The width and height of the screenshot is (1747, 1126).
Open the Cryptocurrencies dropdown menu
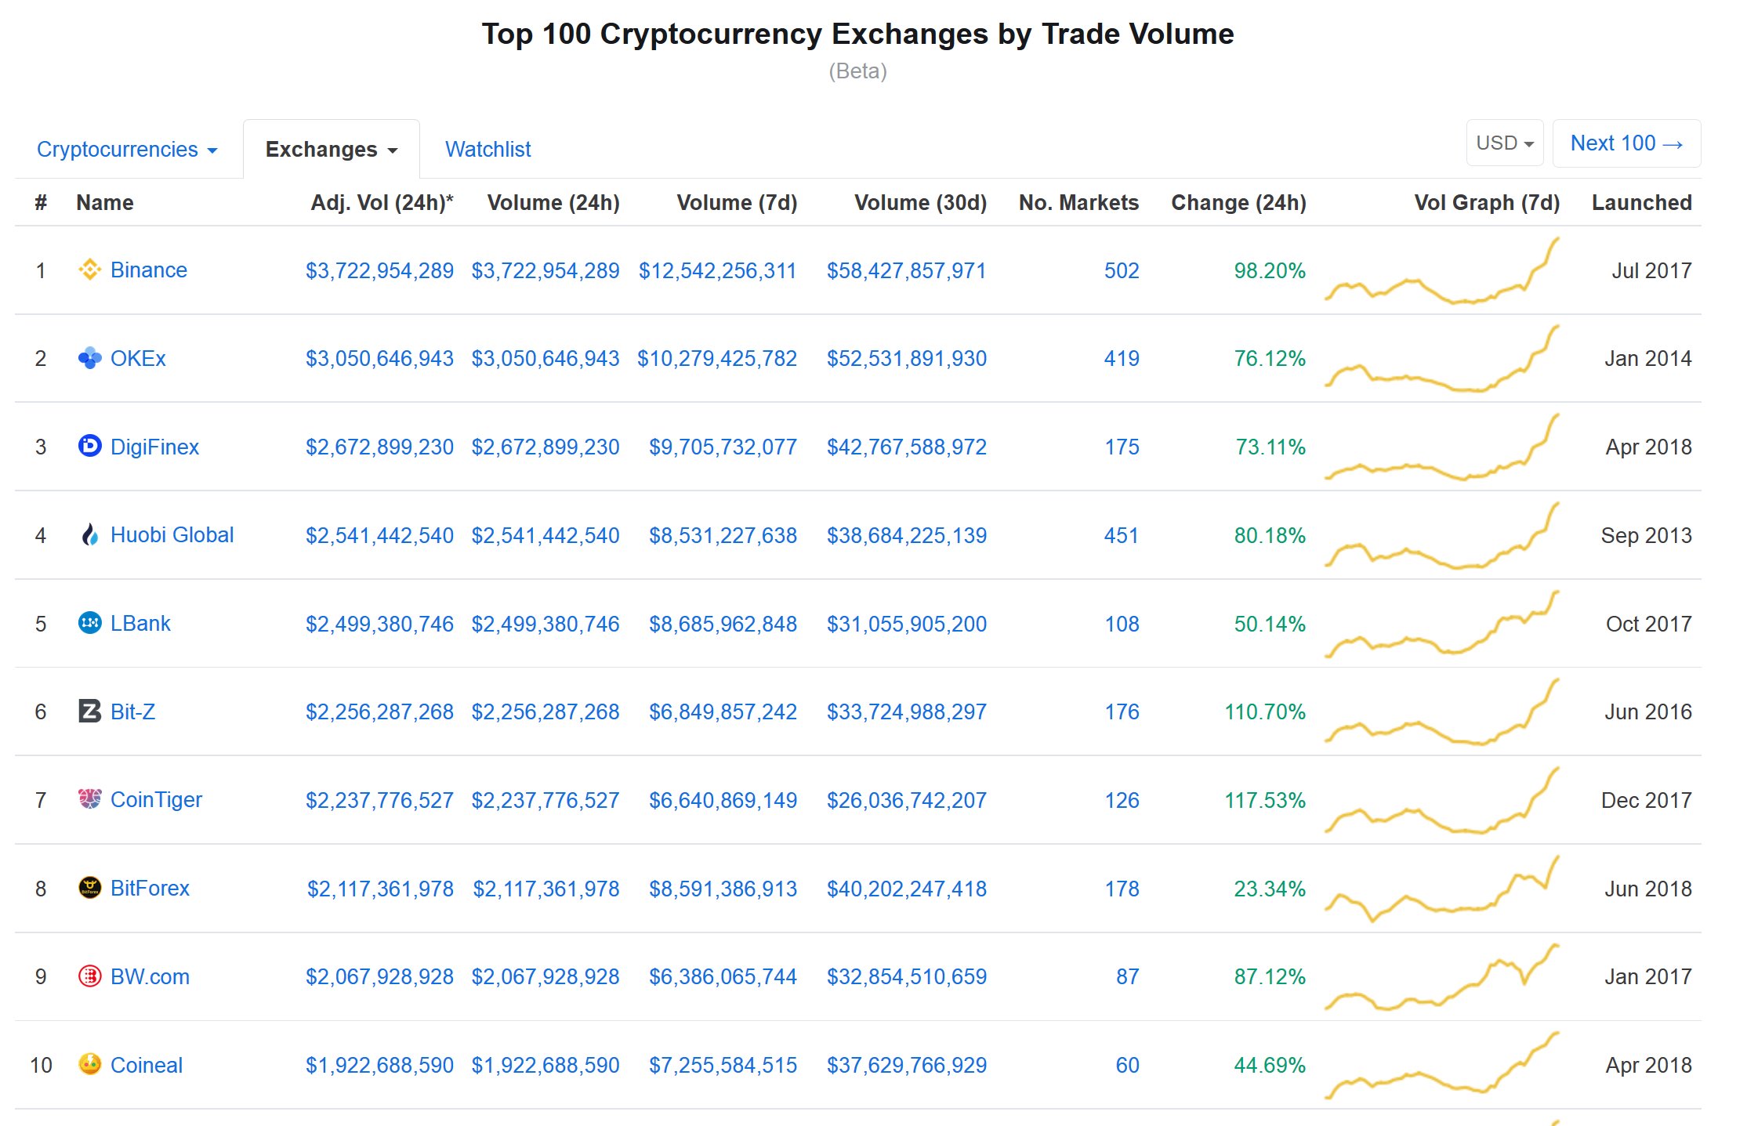click(x=127, y=149)
